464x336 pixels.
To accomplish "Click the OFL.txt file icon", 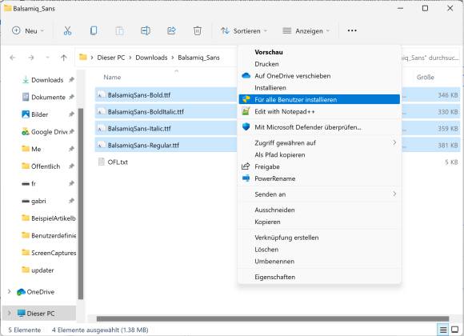I will click(x=102, y=162).
